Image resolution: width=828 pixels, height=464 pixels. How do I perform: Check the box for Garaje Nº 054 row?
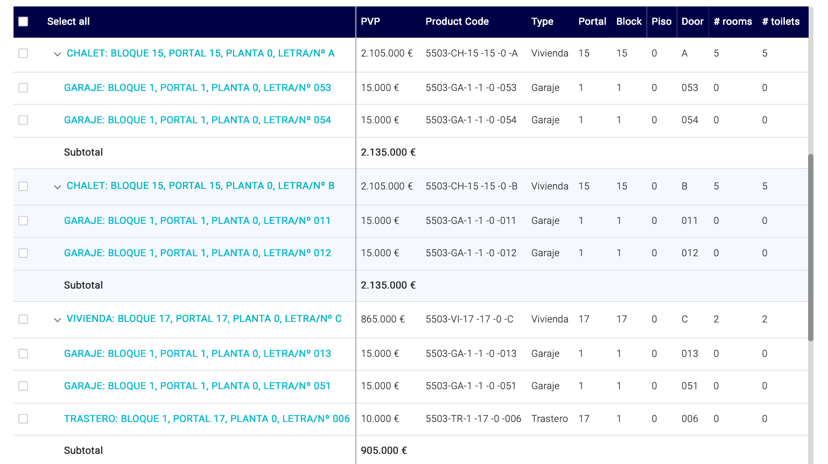(x=23, y=120)
